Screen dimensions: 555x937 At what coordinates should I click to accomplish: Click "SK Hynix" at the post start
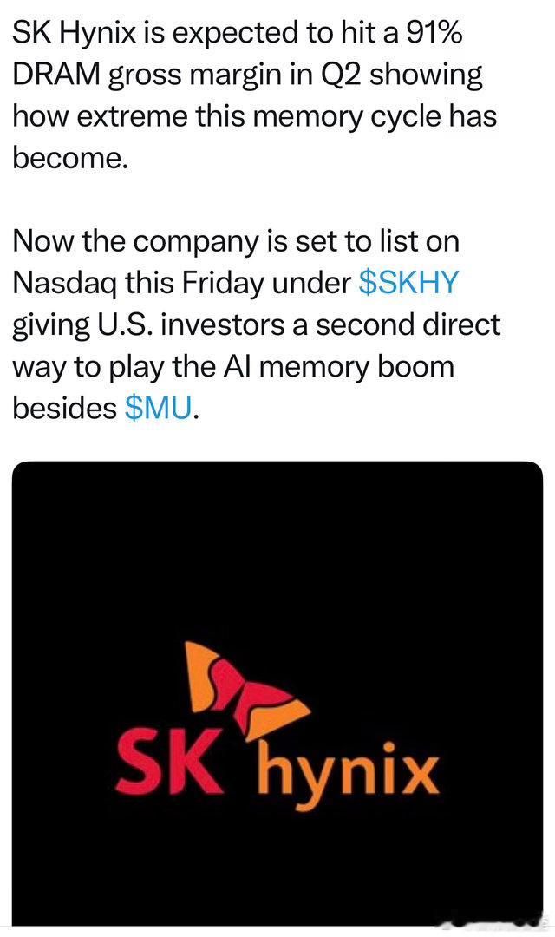coord(73,36)
